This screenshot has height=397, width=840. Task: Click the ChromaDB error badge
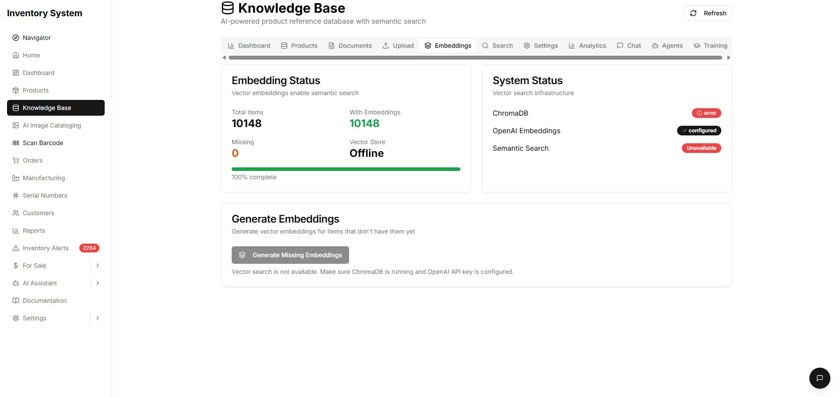point(706,113)
